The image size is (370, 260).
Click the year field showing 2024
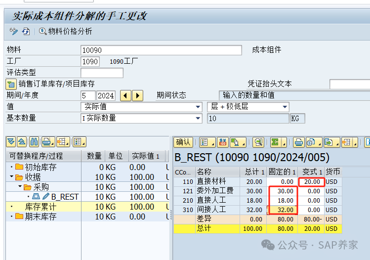pos(106,95)
